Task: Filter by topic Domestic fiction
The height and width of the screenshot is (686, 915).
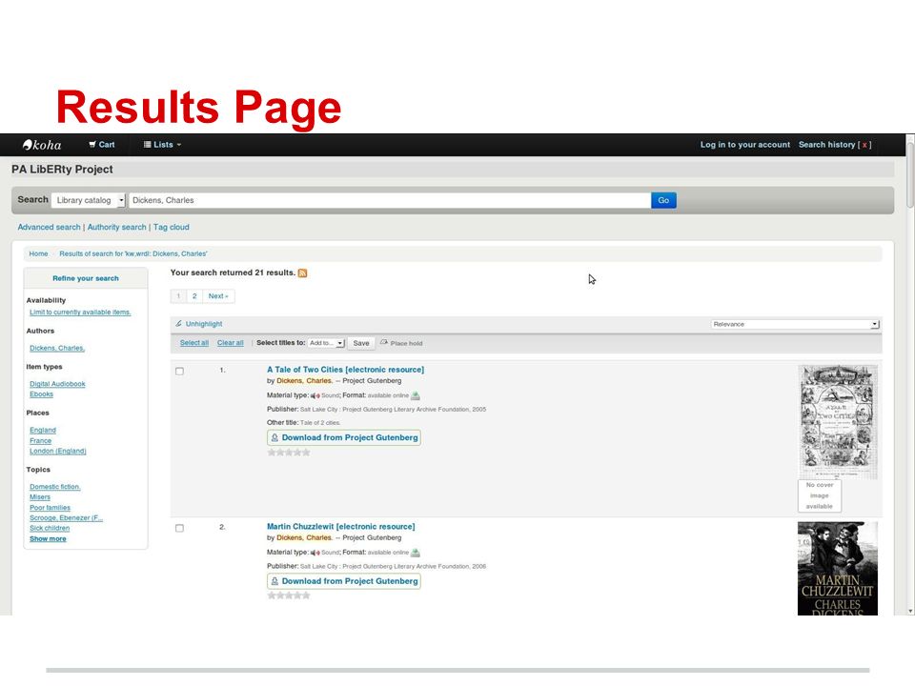Action: [x=55, y=487]
